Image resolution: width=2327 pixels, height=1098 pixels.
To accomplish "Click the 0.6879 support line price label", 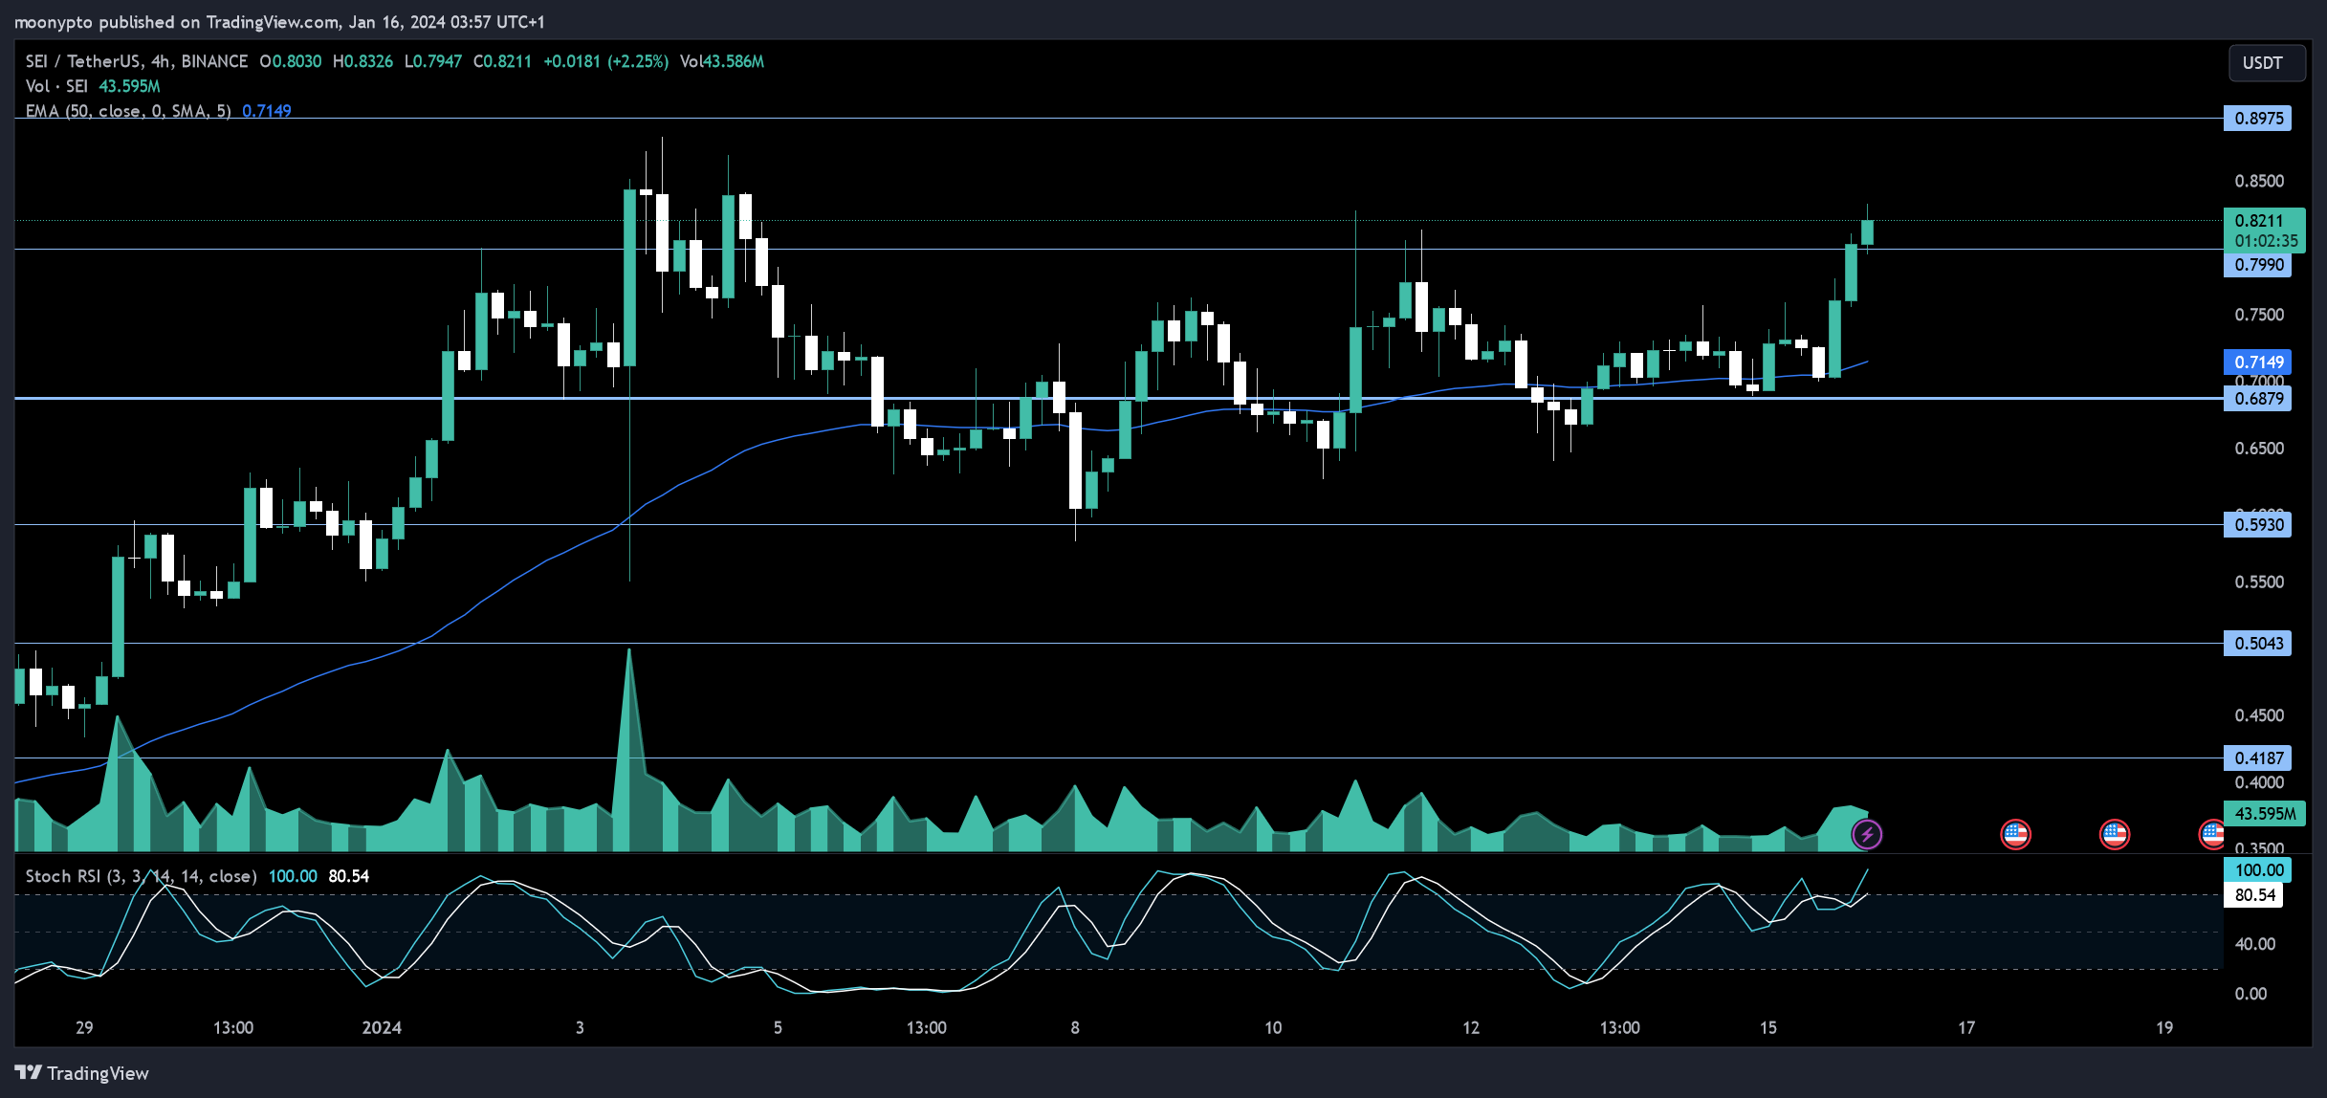I will click(2257, 399).
